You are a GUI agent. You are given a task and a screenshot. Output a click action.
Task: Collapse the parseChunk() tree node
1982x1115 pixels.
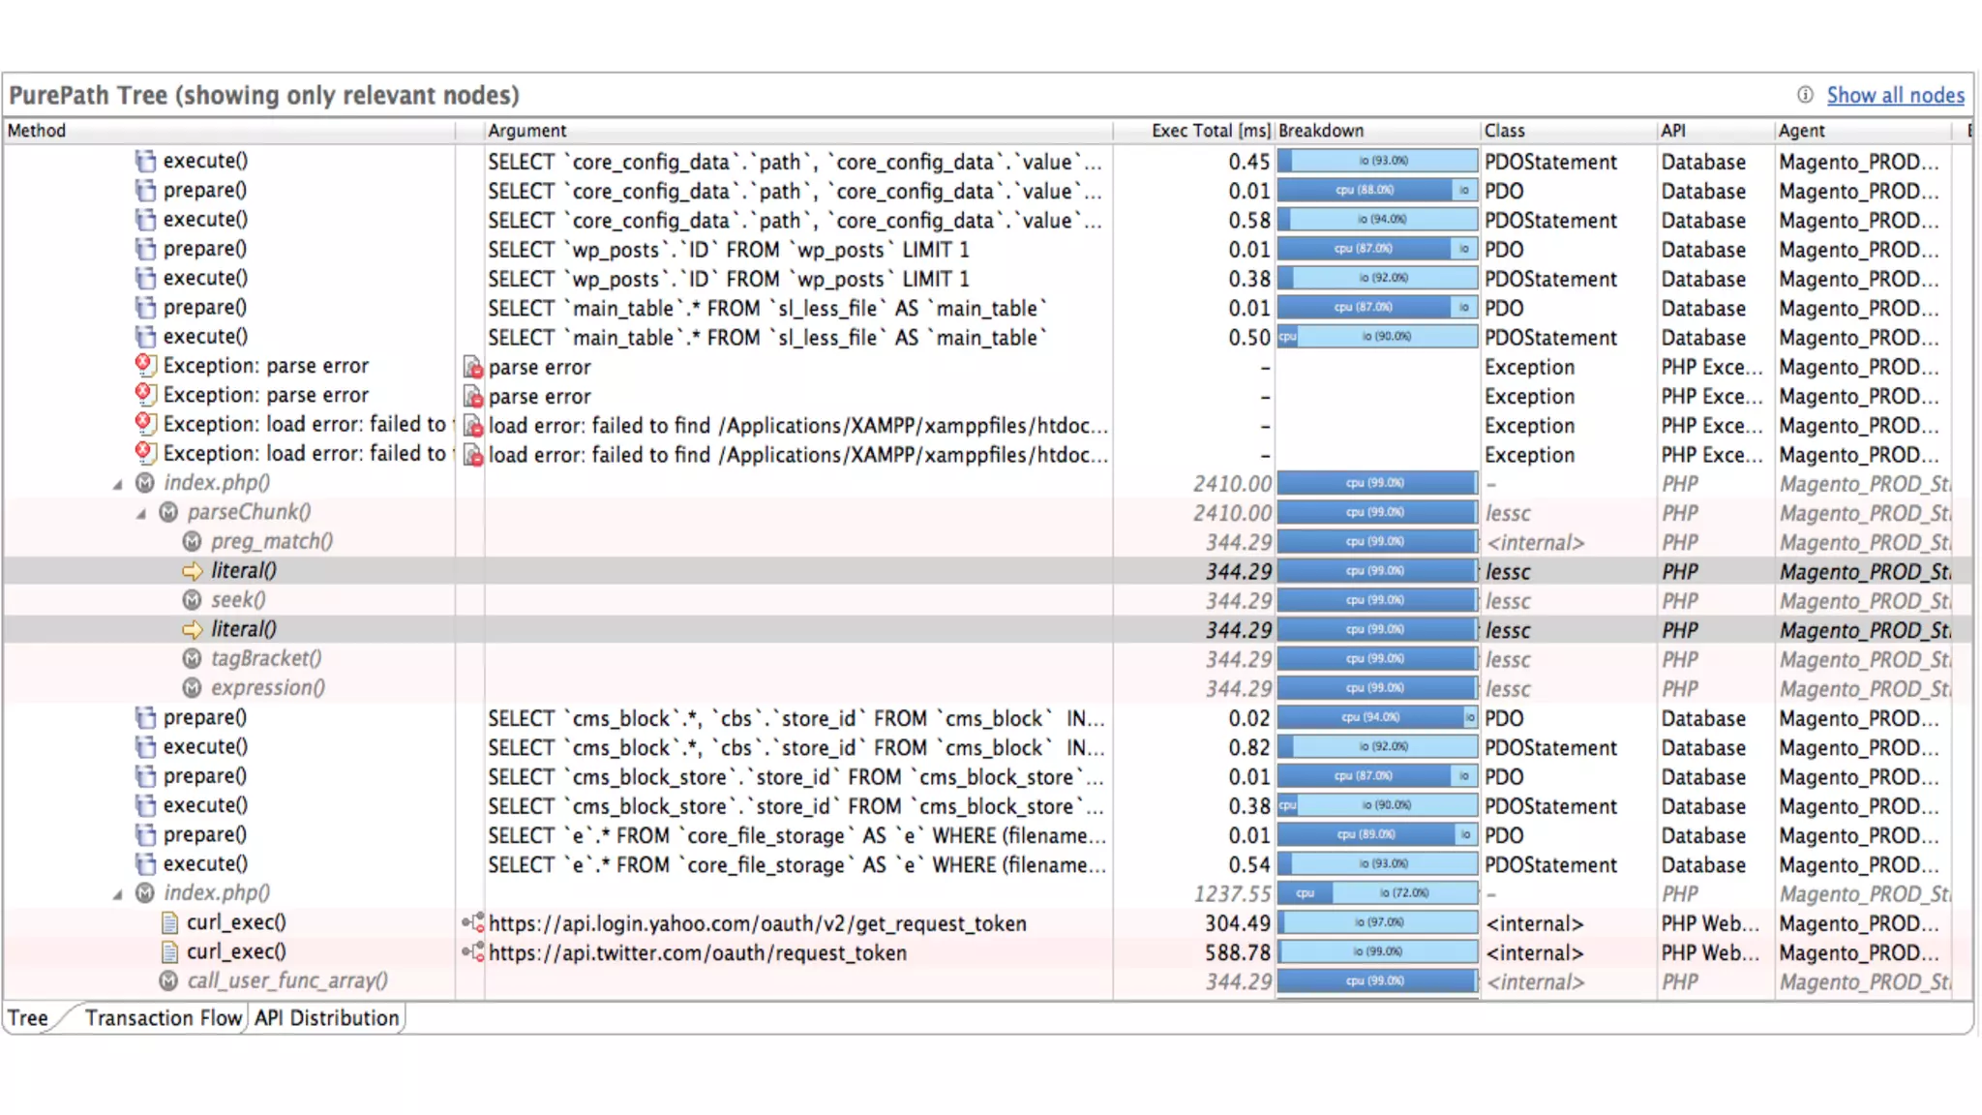pyautogui.click(x=141, y=513)
